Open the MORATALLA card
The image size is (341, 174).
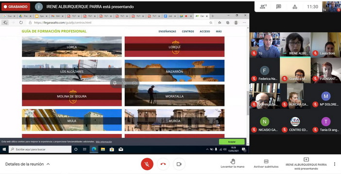[x=174, y=95]
